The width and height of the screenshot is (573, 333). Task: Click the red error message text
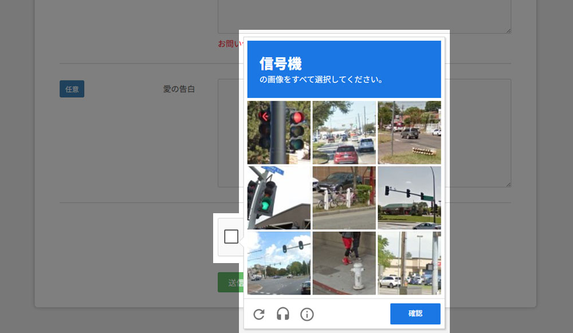228,44
